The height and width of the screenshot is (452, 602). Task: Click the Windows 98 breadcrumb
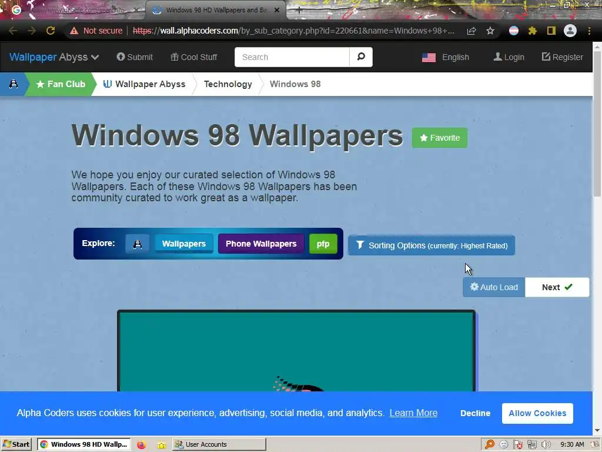[x=295, y=84]
